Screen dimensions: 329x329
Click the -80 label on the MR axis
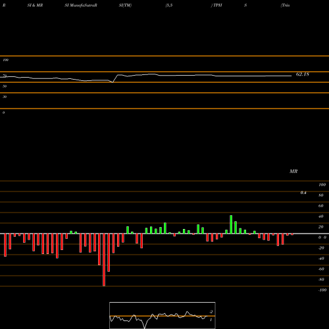(321, 280)
